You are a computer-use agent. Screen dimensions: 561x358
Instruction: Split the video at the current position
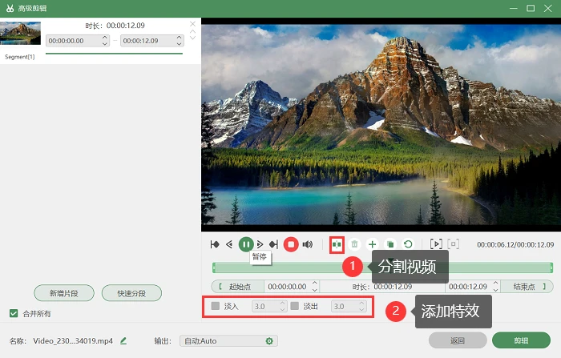tap(337, 244)
